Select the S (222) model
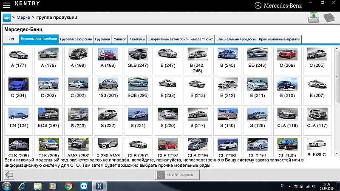 point(108,121)
